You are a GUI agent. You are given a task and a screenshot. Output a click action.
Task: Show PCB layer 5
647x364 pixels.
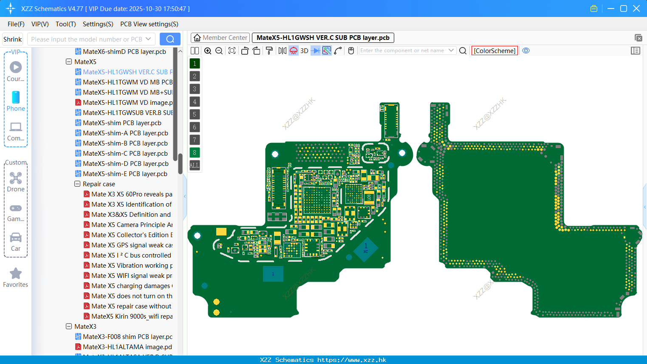[x=195, y=114]
